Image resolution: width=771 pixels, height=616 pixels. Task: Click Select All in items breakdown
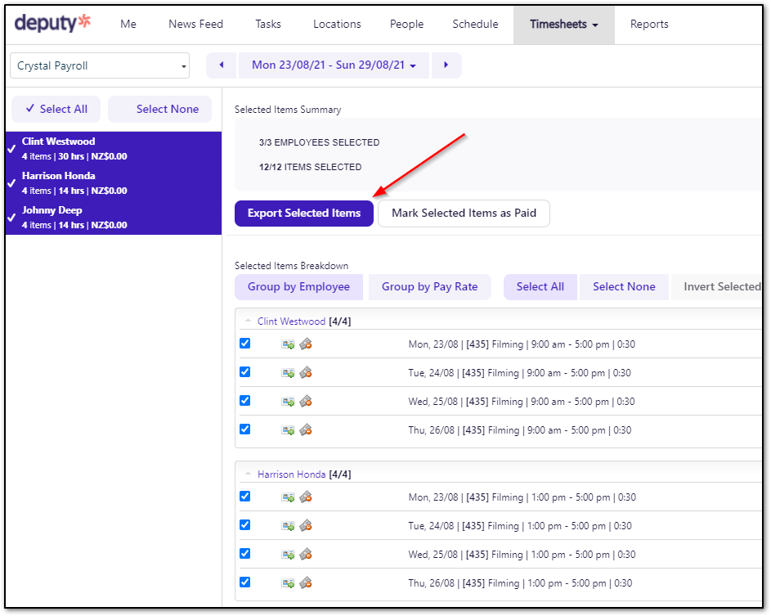click(x=540, y=287)
